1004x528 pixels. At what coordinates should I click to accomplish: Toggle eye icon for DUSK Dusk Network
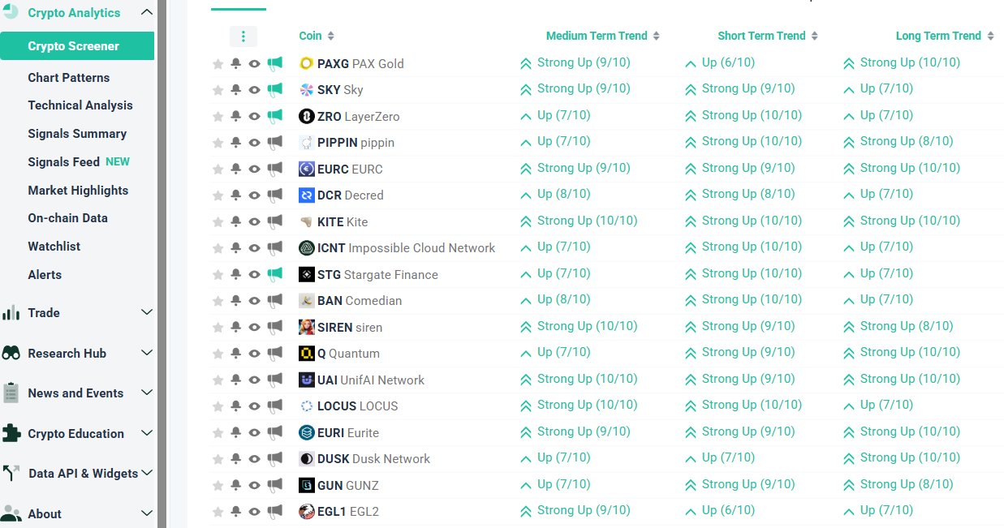[254, 459]
